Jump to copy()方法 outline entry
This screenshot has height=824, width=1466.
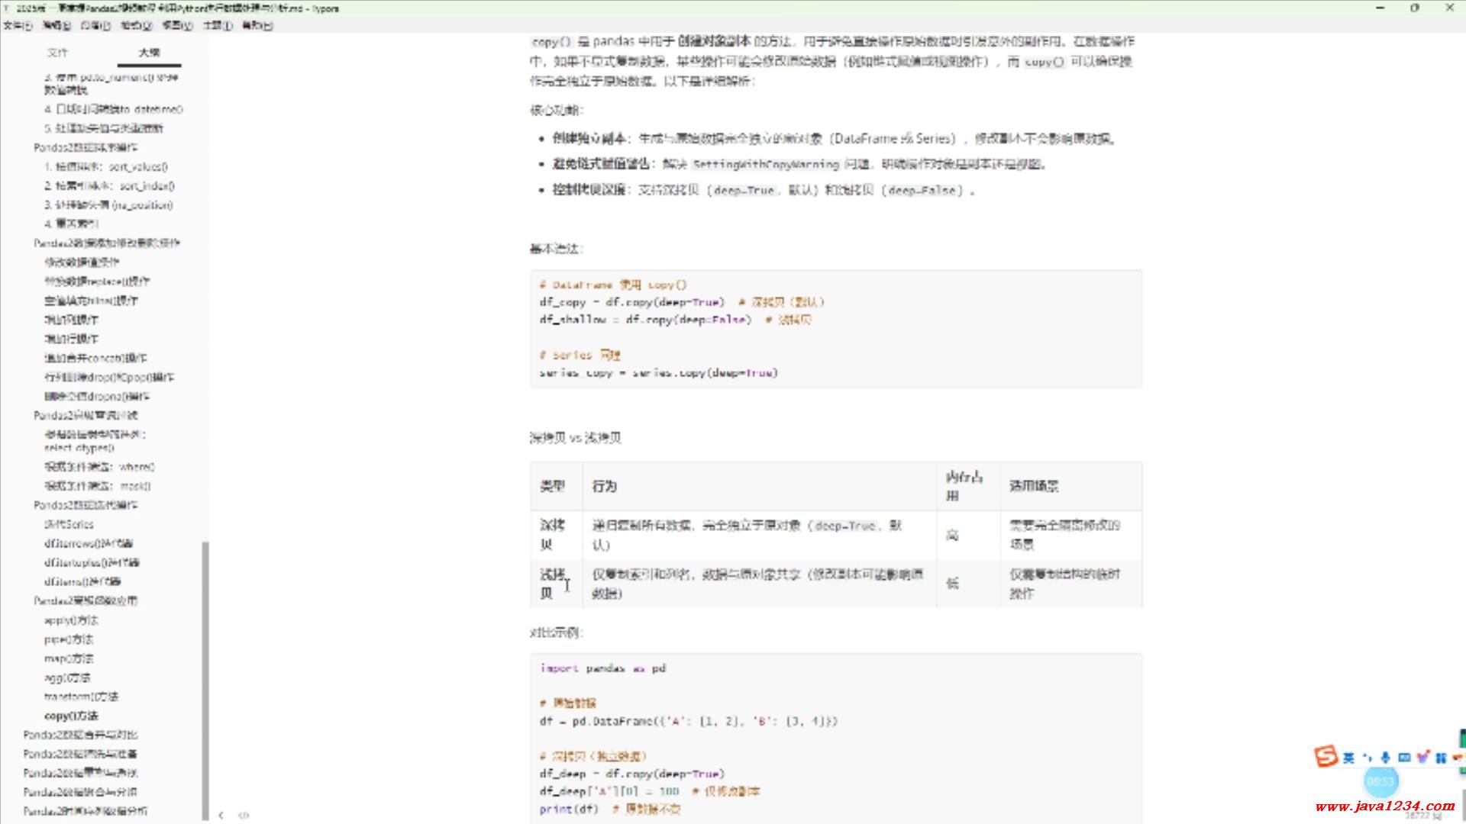[x=71, y=716]
